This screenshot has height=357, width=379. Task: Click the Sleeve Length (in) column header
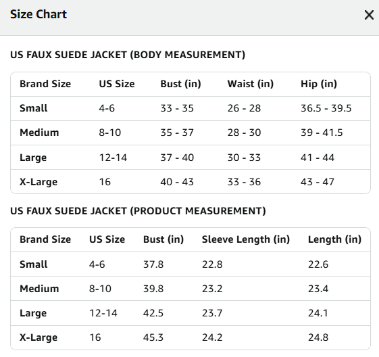[x=246, y=239]
